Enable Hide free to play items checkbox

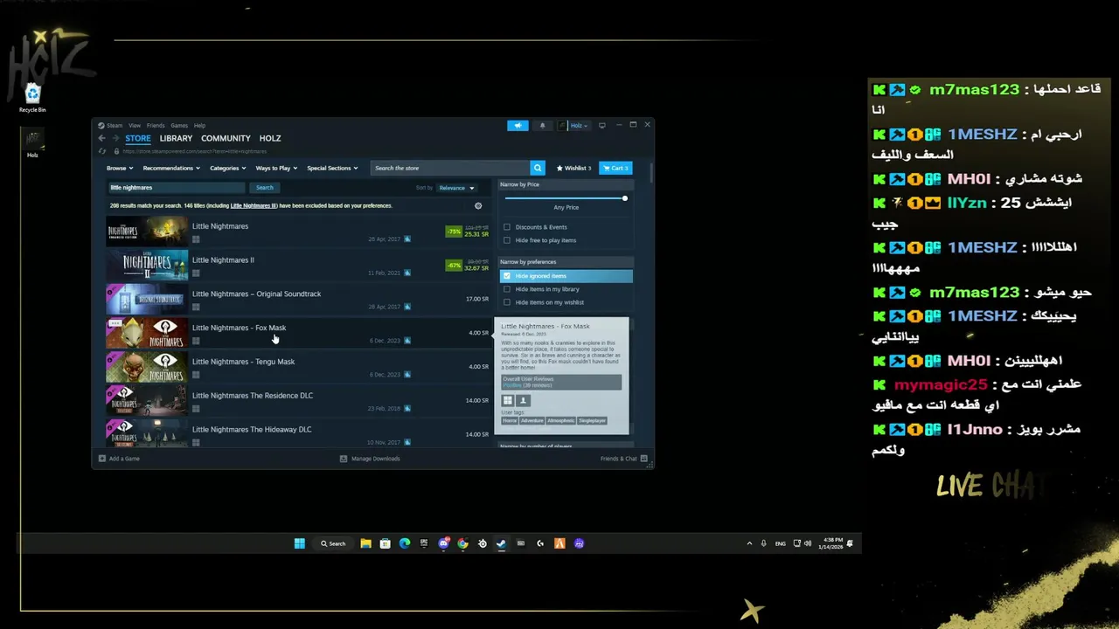pyautogui.click(x=507, y=240)
